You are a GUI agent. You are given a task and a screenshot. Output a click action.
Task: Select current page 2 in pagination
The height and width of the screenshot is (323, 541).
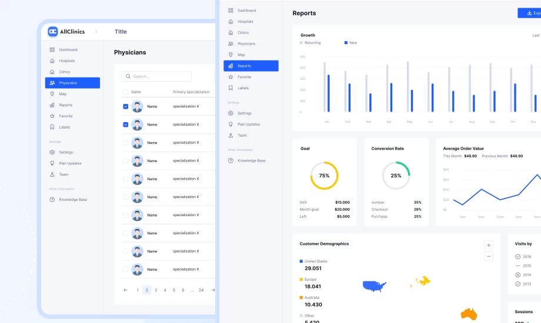(146, 290)
